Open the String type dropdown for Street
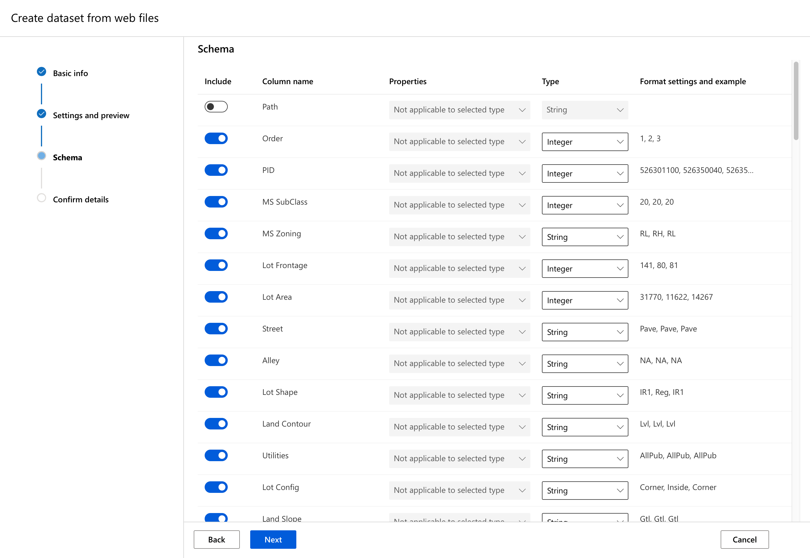The image size is (810, 558). (585, 332)
